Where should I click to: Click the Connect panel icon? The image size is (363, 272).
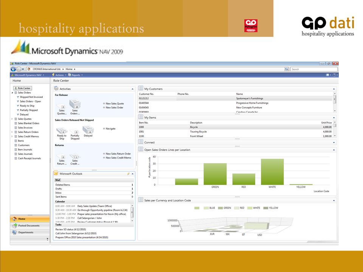tap(141, 142)
